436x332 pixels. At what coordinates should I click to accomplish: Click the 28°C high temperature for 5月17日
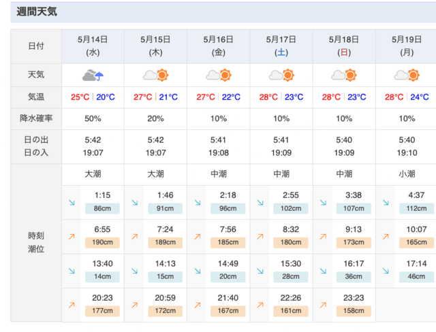tap(268, 97)
